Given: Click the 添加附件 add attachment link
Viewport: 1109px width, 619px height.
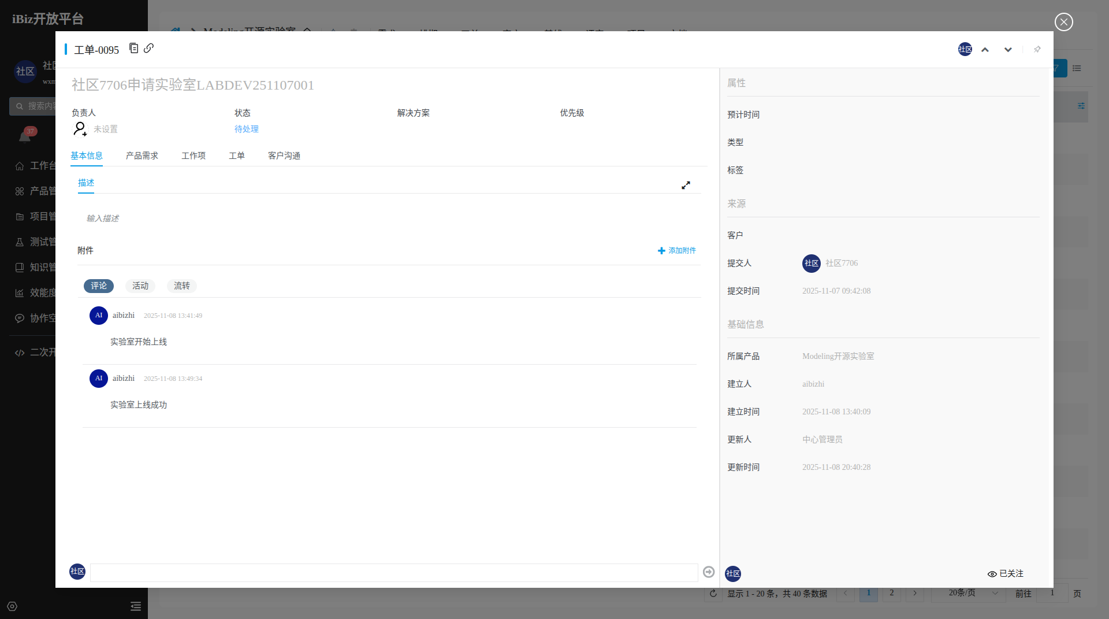Looking at the screenshot, I should click(677, 251).
